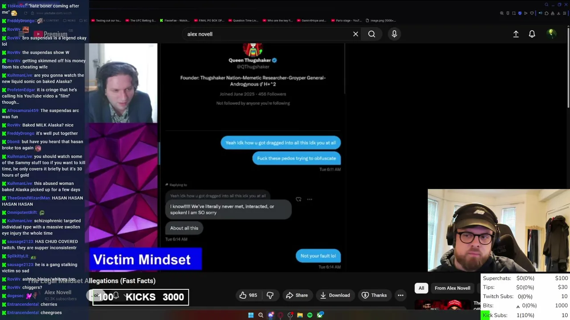
Task: Open 'Who are the key fi...' bookmark
Action: click(277, 20)
